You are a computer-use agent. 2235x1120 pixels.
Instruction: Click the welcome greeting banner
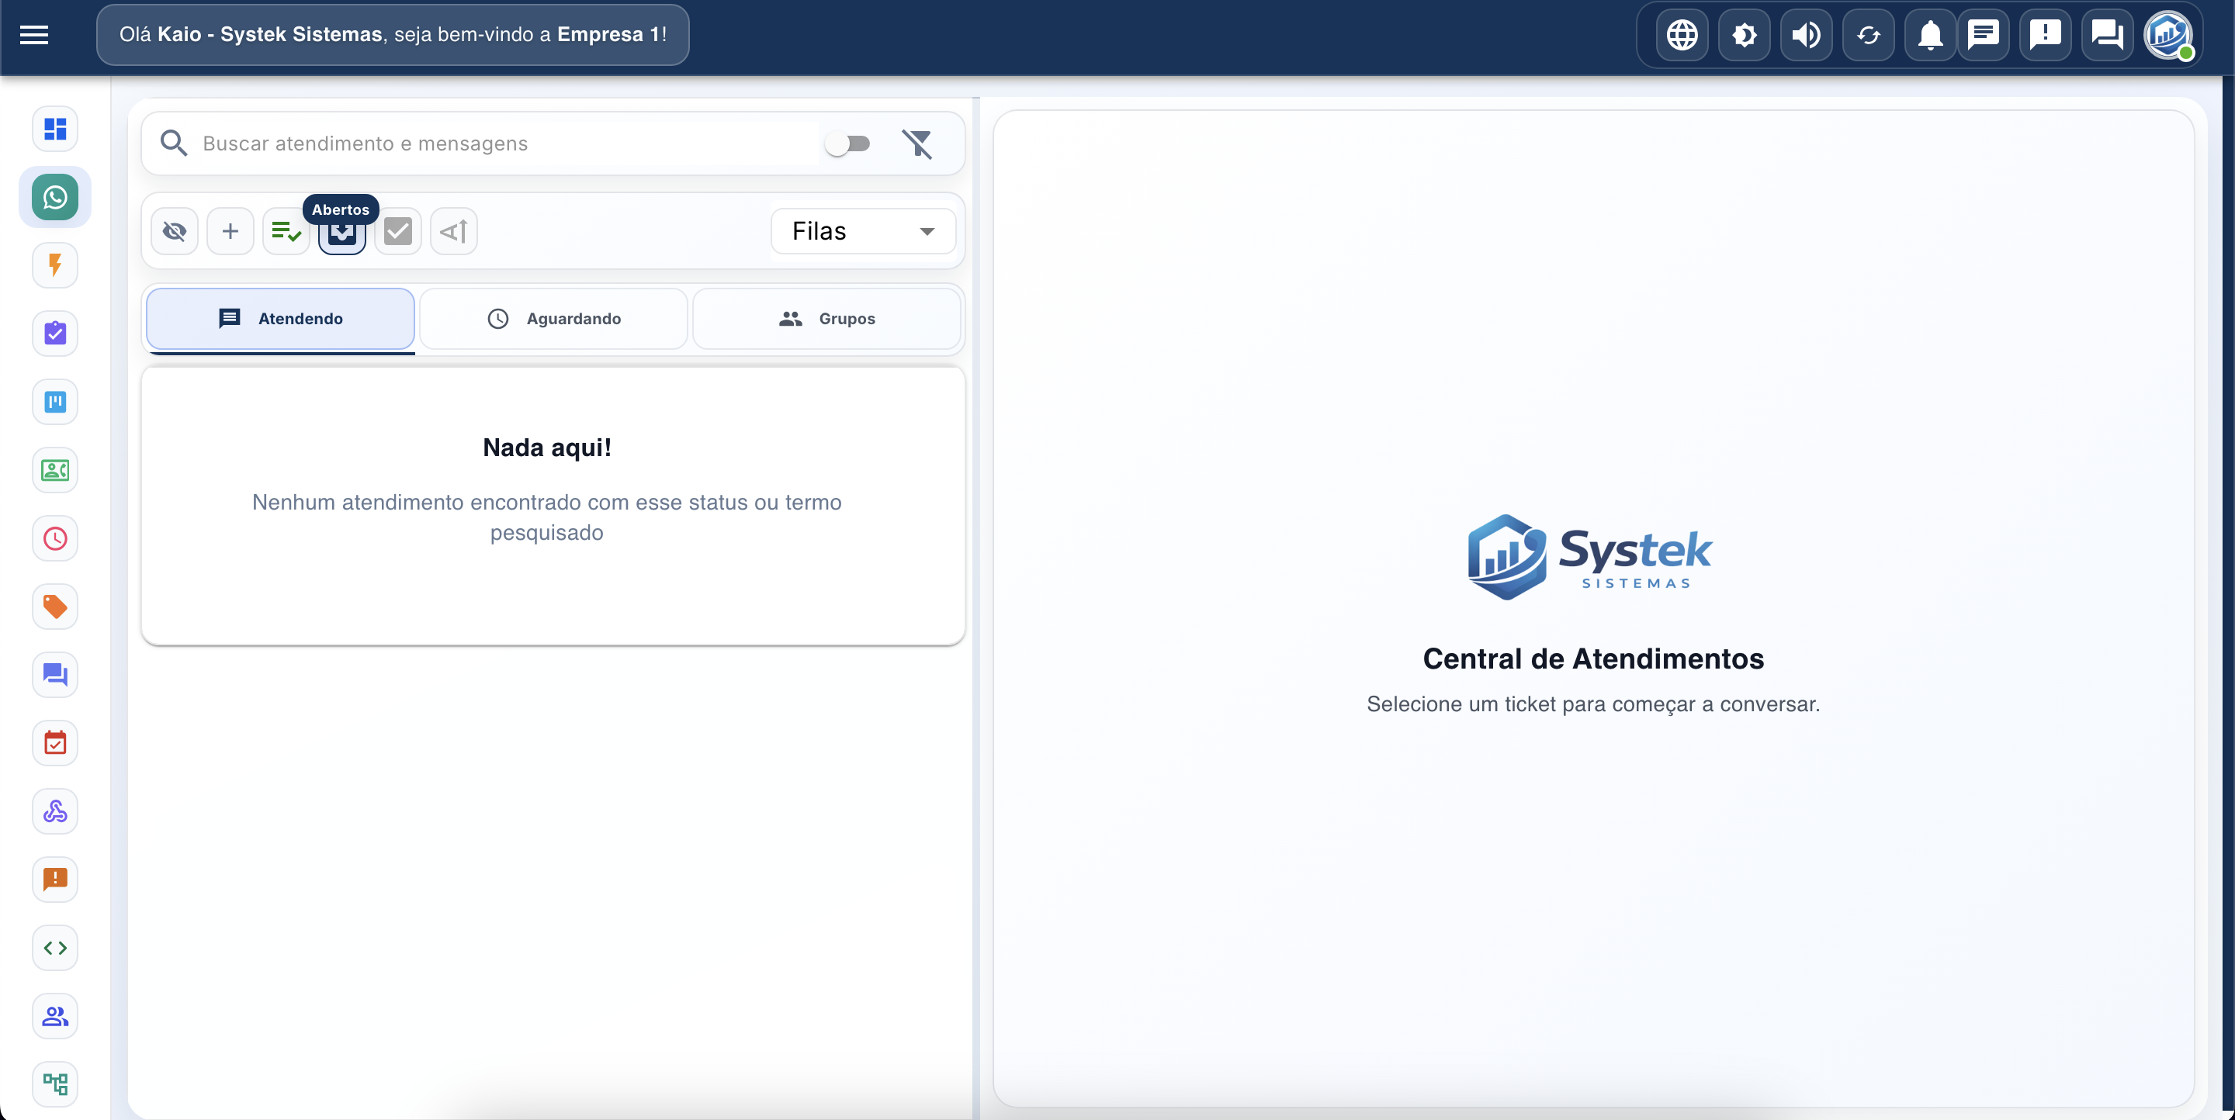click(x=393, y=35)
